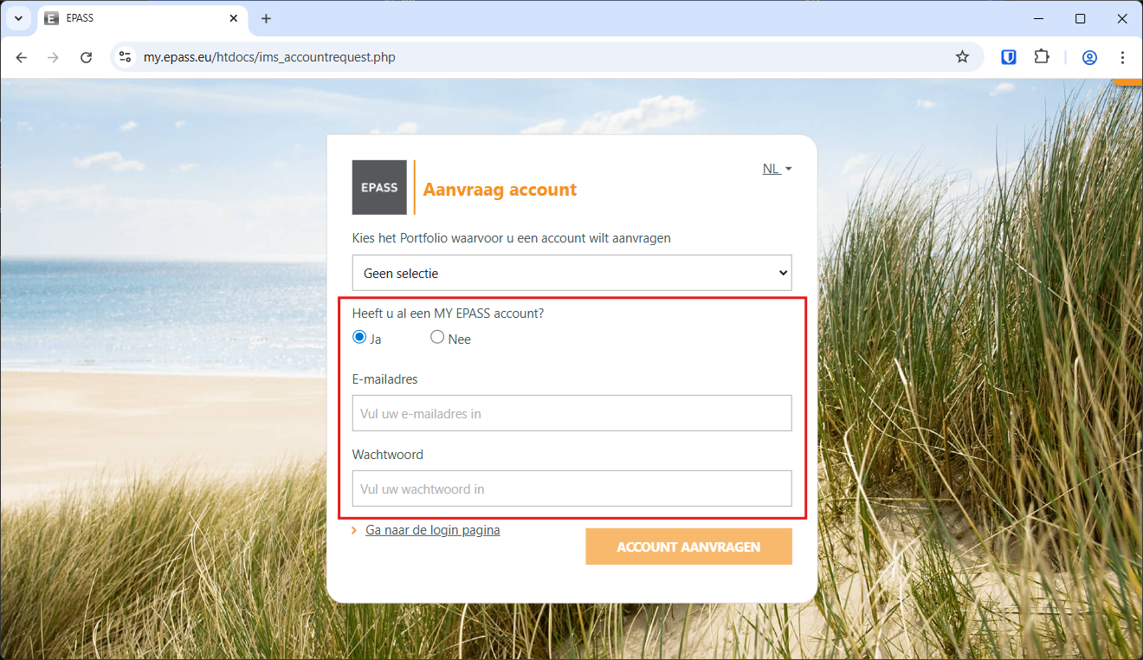Close the EPASS tab

coord(234,18)
